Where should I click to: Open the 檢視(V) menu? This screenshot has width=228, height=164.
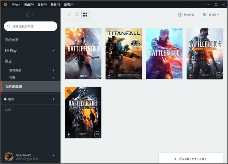tap(55, 5)
